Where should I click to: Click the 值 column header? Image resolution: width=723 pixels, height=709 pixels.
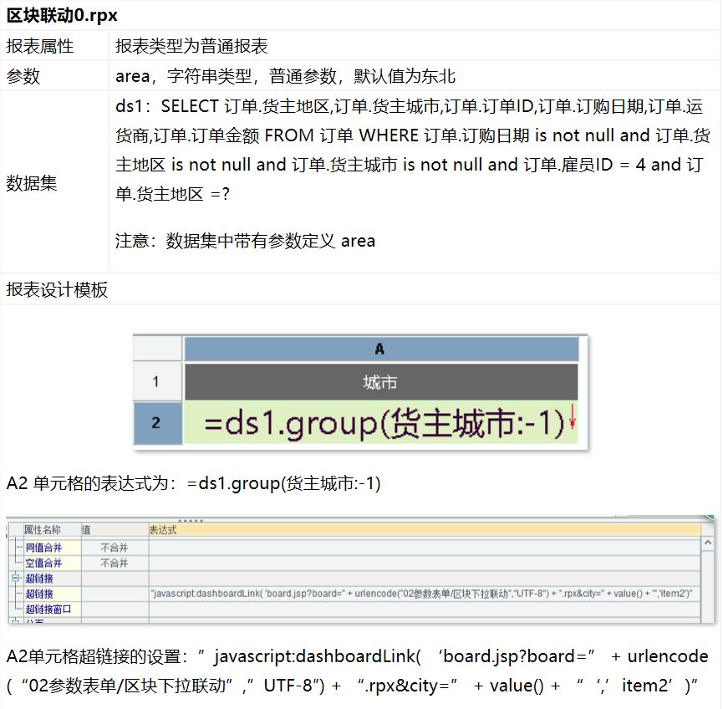(115, 530)
